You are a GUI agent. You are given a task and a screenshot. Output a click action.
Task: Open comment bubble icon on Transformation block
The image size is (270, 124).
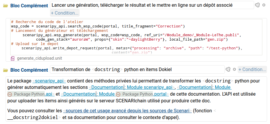click(x=228, y=70)
